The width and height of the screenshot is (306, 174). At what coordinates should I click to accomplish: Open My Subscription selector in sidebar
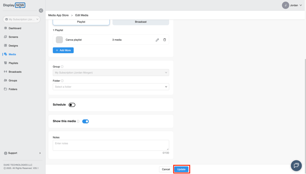coord(21,19)
